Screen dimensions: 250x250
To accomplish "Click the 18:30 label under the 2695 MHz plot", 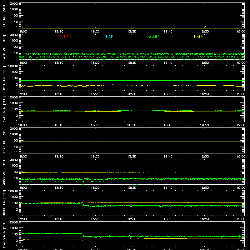I will tap(132, 157).
